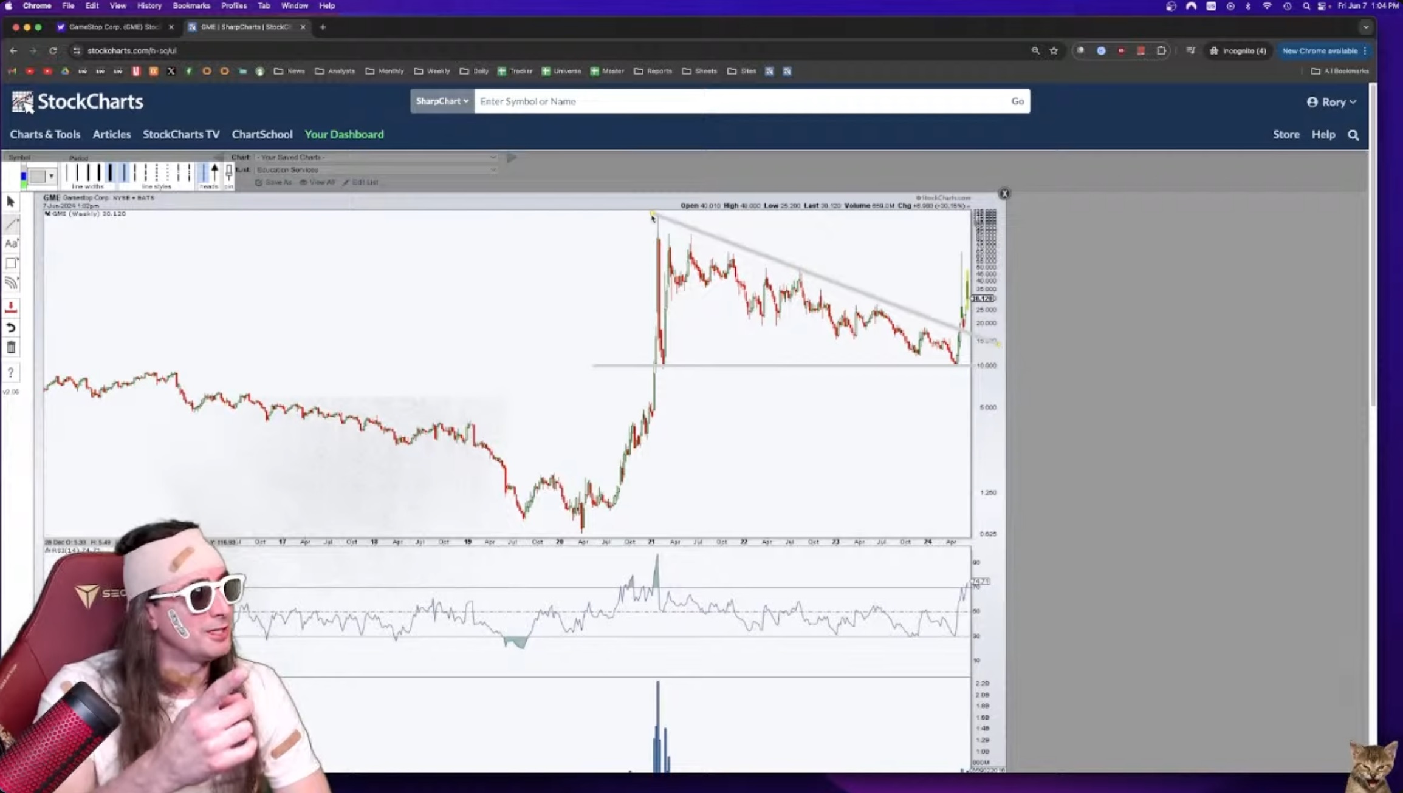Select the thickest line width option
1403x793 pixels.
tap(111, 173)
